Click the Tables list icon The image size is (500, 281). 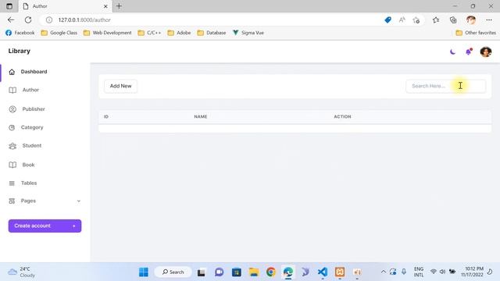12,183
